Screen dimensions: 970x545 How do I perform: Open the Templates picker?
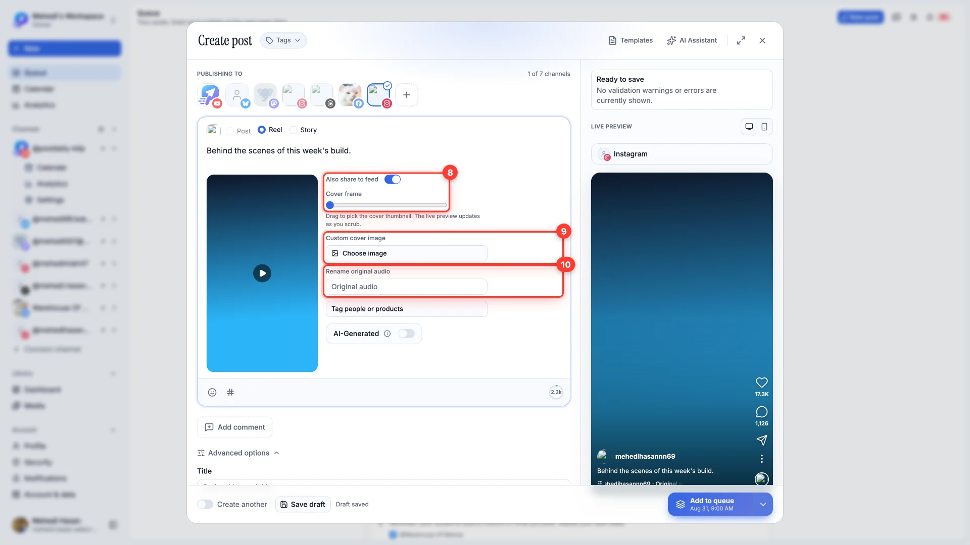pyautogui.click(x=630, y=40)
